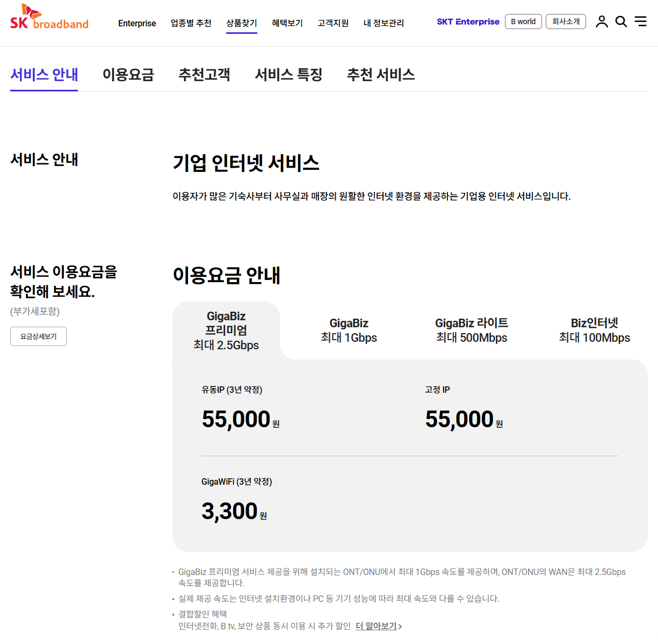
Task: Open 고객지원 menu
Action: 333,23
